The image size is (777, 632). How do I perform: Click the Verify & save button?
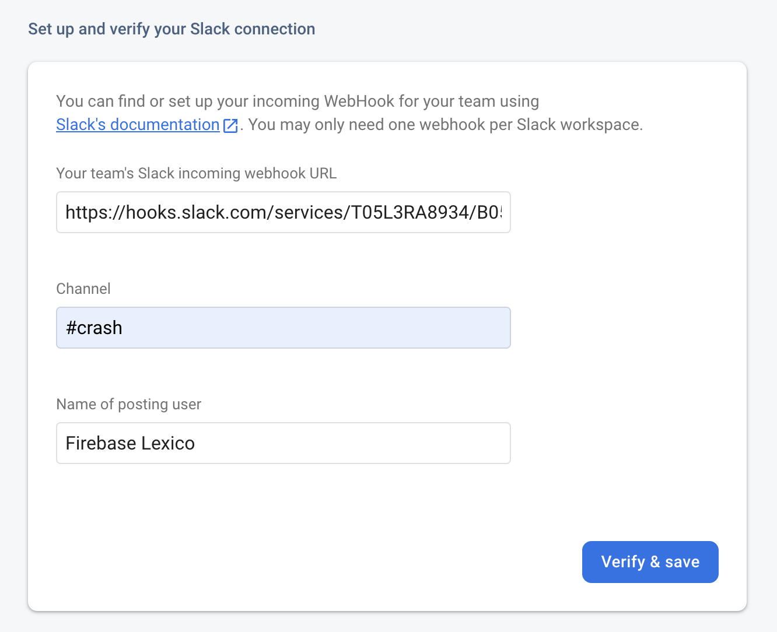pos(650,561)
